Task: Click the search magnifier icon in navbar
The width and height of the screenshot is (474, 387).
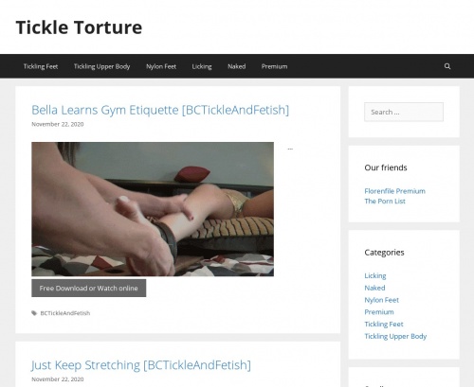Action: coord(447,66)
